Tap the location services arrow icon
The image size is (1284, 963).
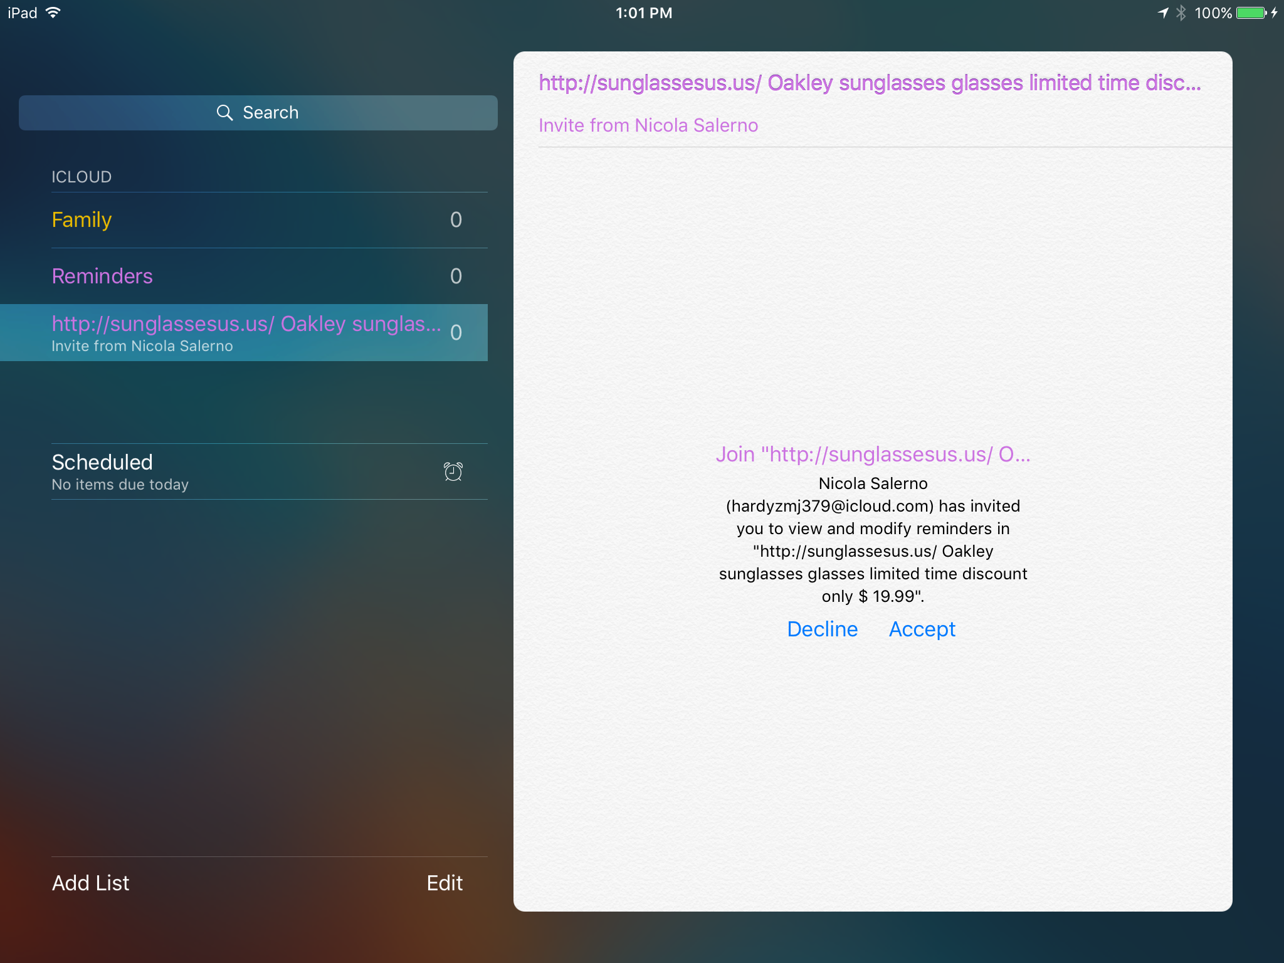click(x=1162, y=13)
